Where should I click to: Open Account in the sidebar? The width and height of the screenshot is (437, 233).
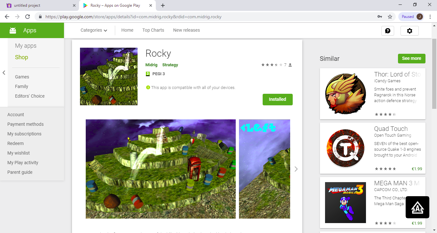pyautogui.click(x=16, y=115)
